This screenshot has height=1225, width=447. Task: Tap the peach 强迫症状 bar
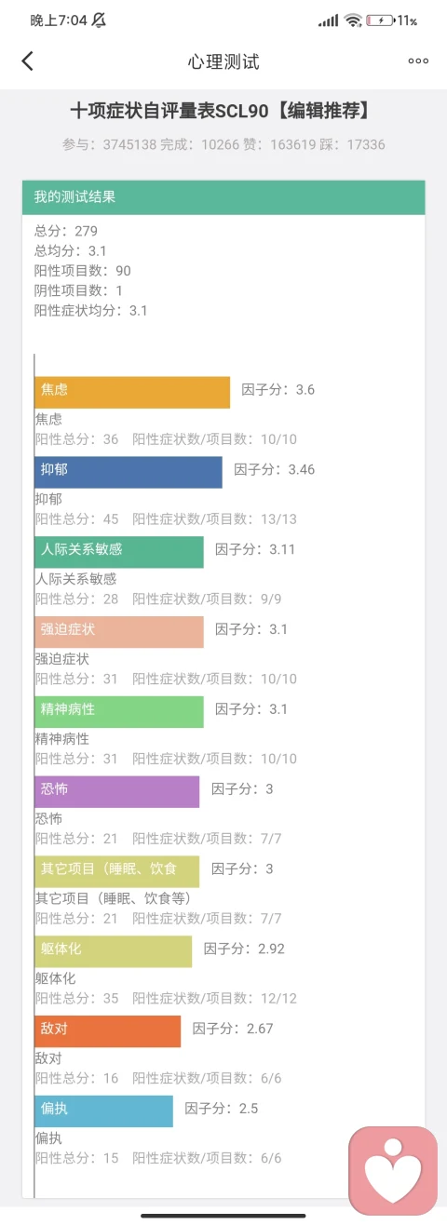tap(119, 632)
